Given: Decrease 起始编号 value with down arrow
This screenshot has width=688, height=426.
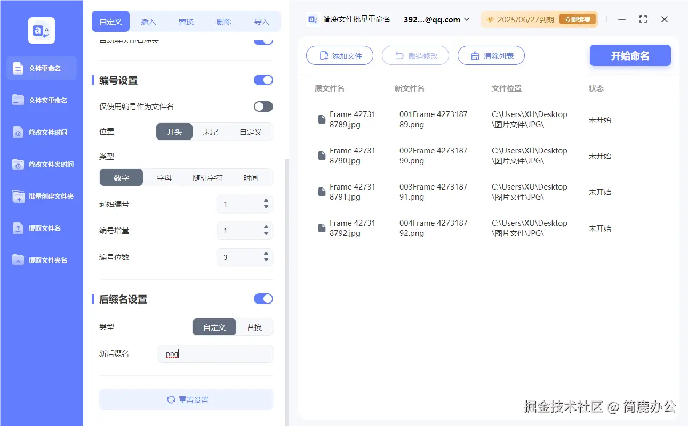Looking at the screenshot, I should (266, 207).
